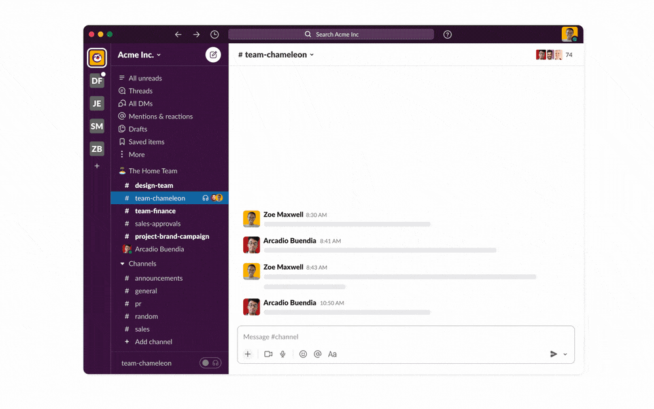Image resolution: width=654 pixels, height=409 pixels.
Task: Click the 10:50 AM message timestamp
Action: pyautogui.click(x=332, y=303)
